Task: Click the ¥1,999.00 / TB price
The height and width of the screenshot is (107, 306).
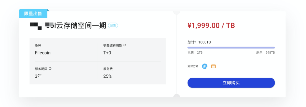Action: pos(211,25)
